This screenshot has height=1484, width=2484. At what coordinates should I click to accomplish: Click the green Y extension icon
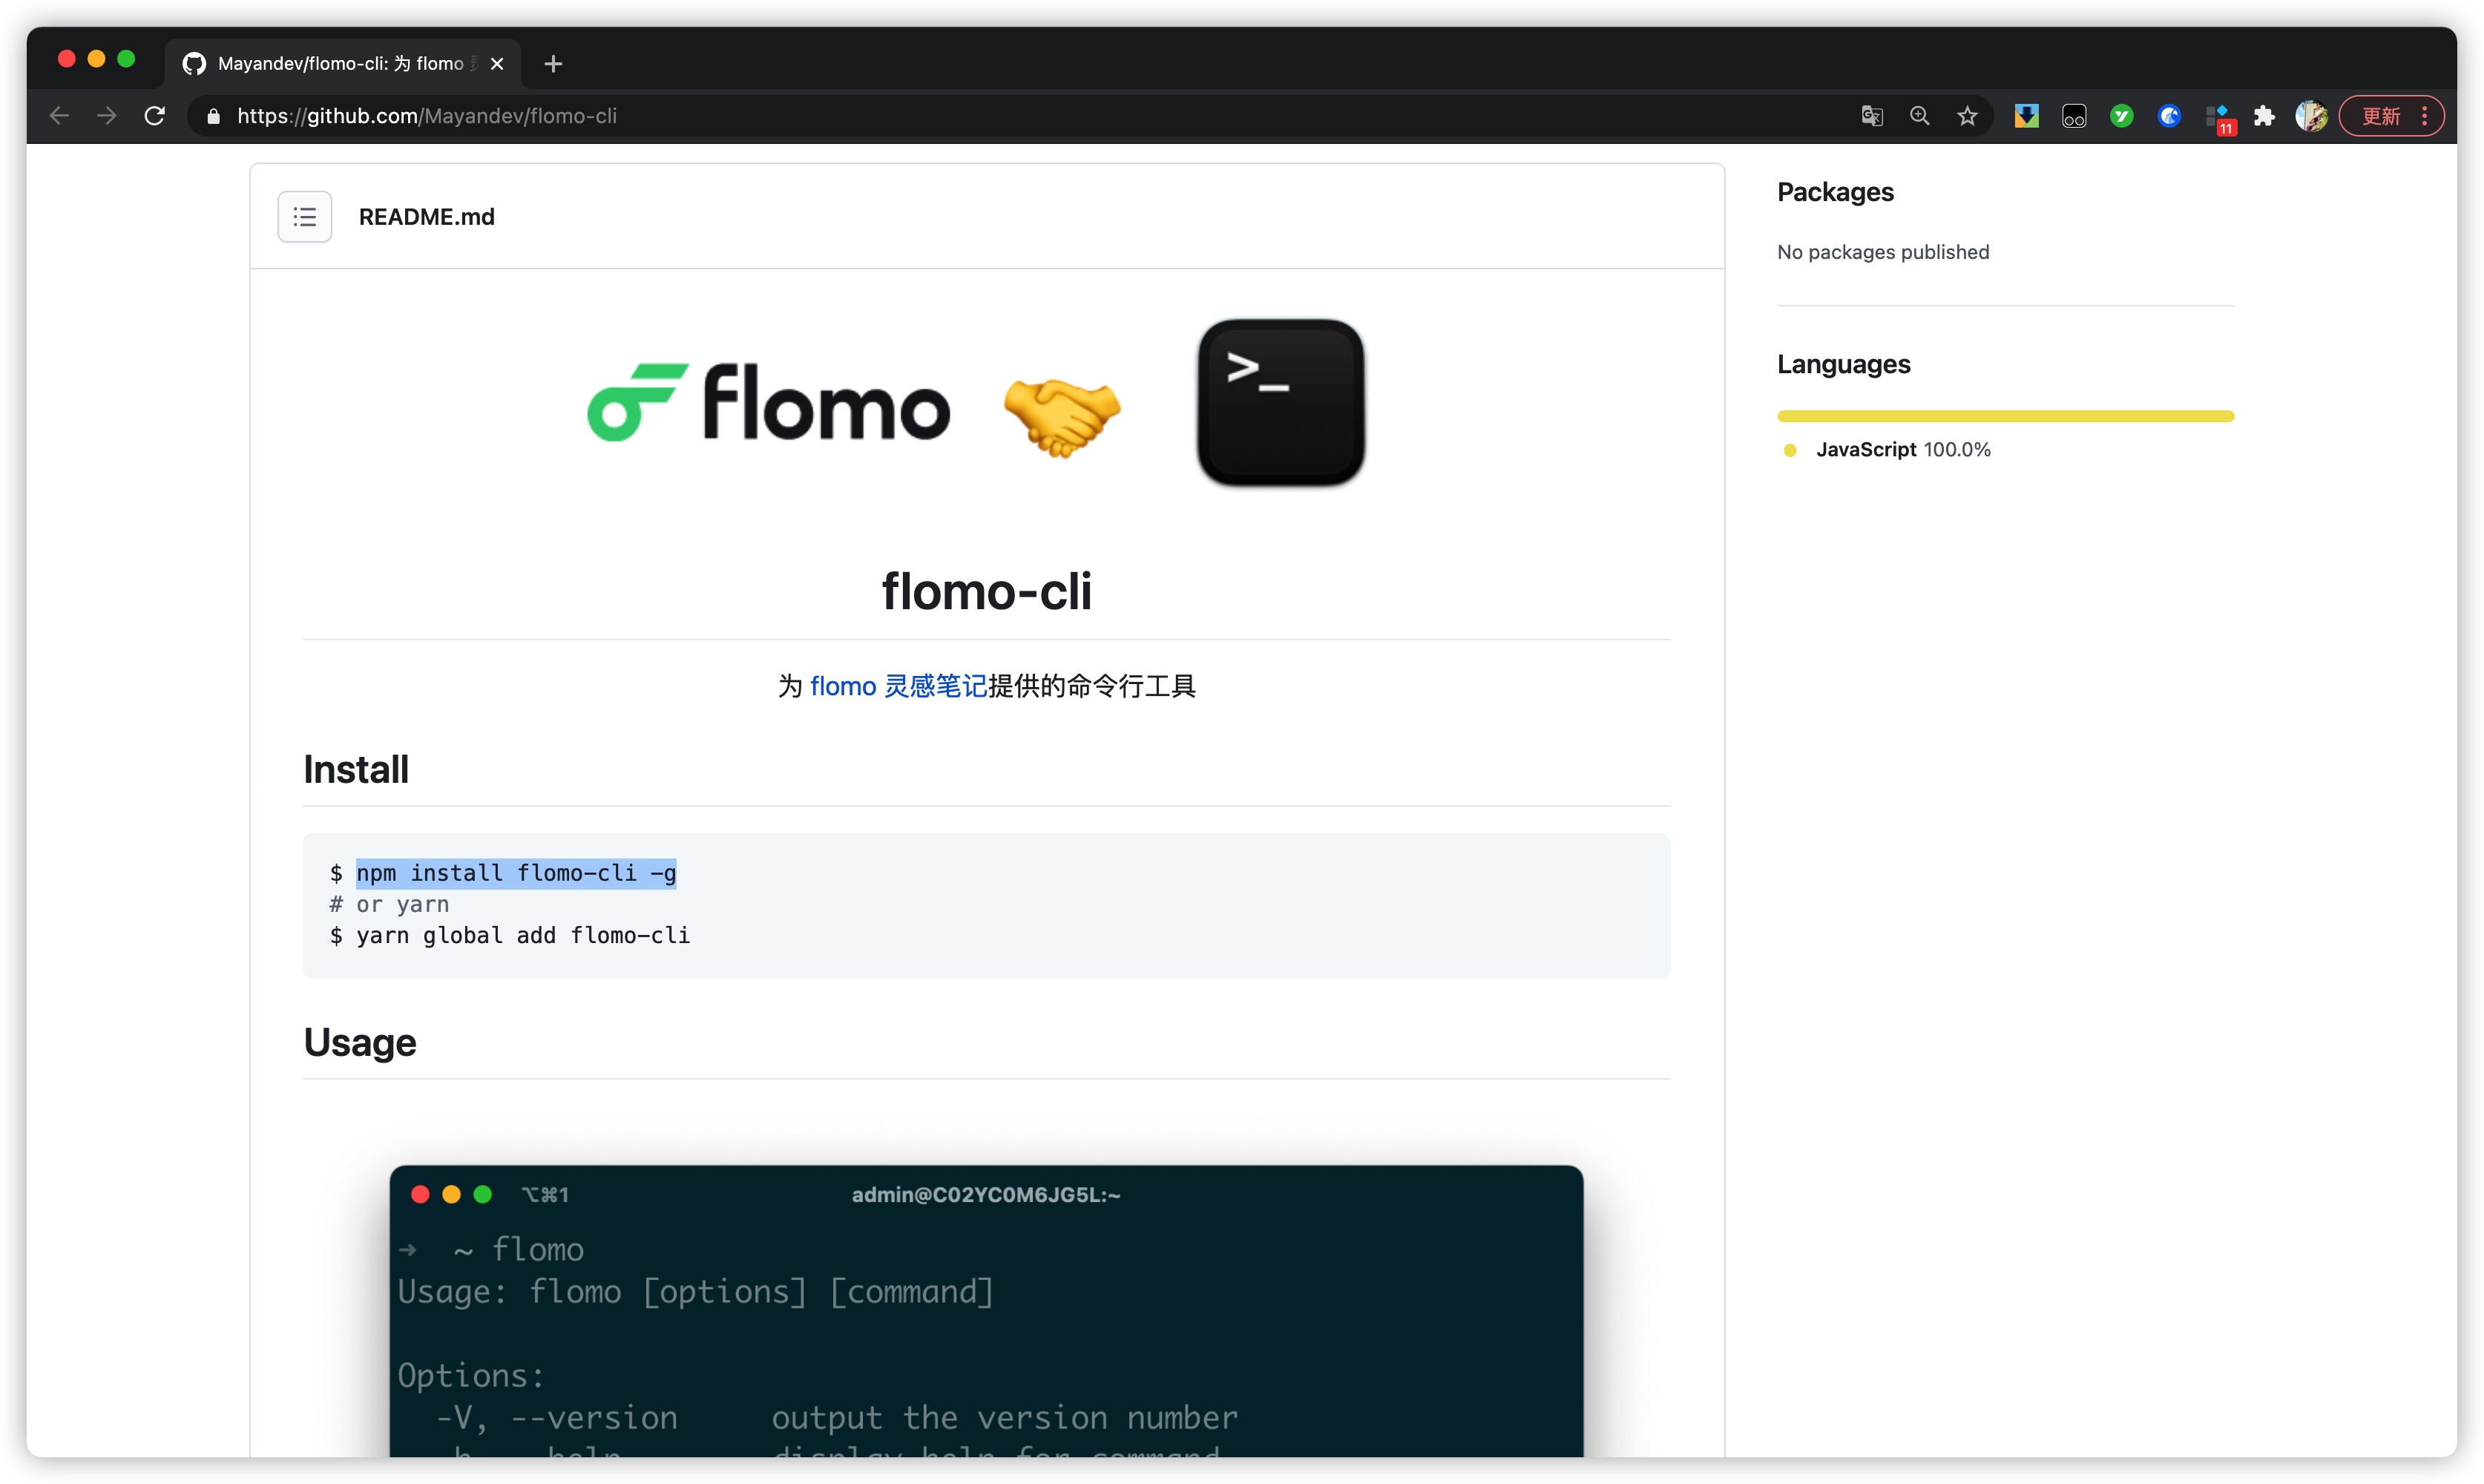click(x=2121, y=116)
